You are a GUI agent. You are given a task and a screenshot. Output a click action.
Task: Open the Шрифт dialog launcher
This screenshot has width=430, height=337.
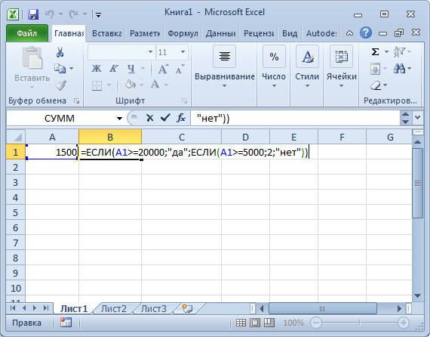(184, 101)
